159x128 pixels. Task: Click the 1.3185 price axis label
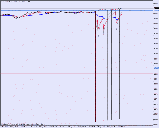[x=156, y=13]
